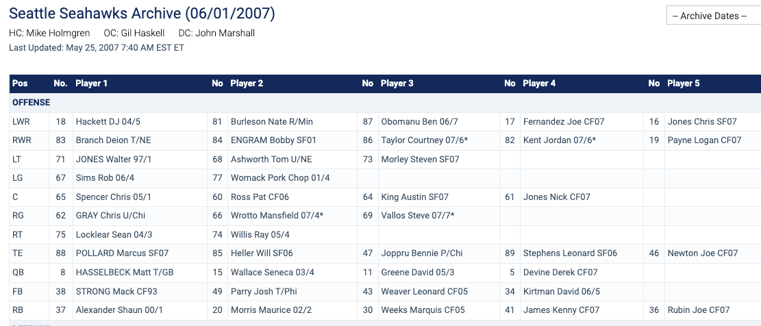Select player Morley Steven SF07

coord(420,159)
